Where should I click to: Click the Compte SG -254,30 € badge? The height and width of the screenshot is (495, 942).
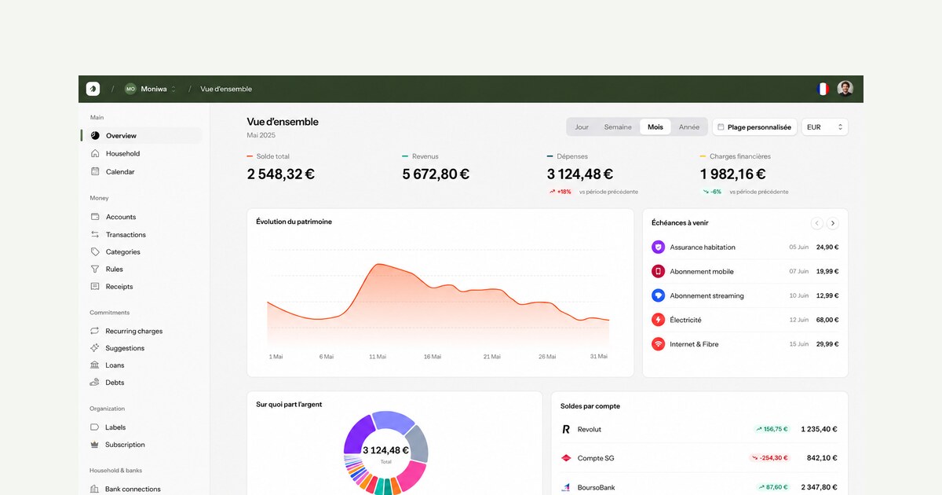coord(769,458)
